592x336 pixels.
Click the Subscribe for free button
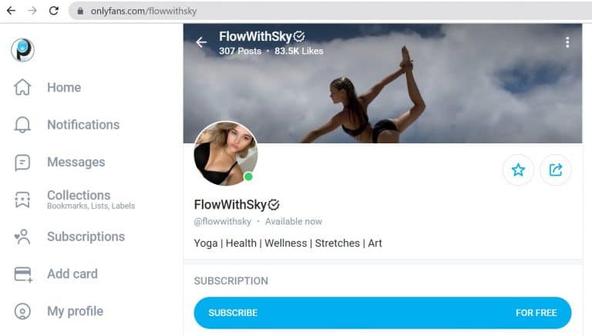point(382,313)
